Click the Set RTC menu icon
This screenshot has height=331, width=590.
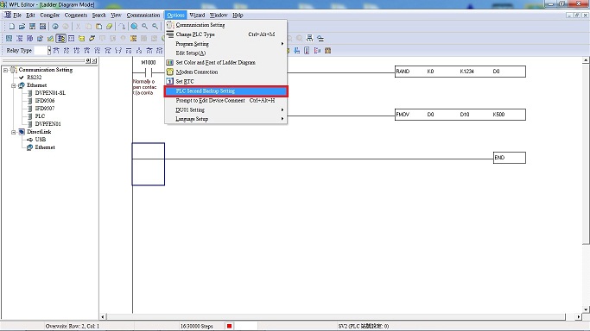pyautogui.click(x=169, y=81)
